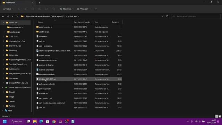Click the Up one level arrow

pyautogui.click(x=17, y=16)
